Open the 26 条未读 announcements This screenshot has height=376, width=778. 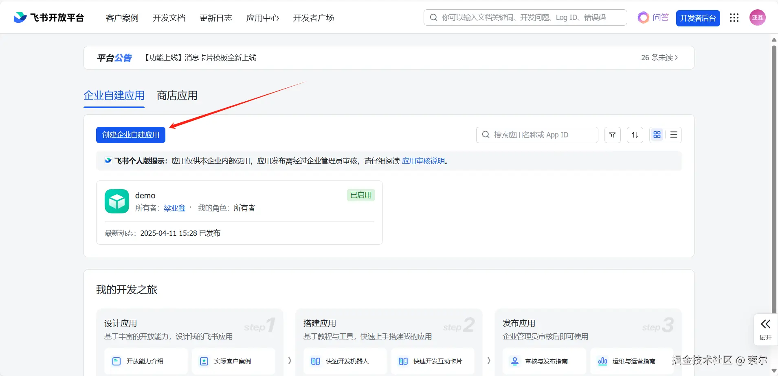(659, 58)
